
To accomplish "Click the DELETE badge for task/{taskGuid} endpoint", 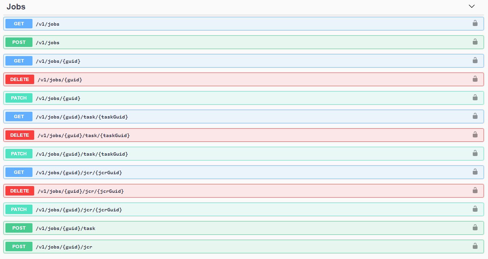I will pyautogui.click(x=20, y=135).
